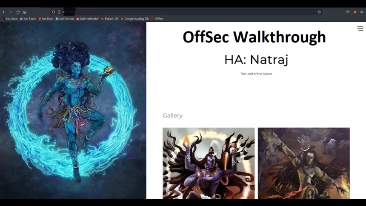366x206 pixels.
Task: Click the HA: Natraj site title
Action: click(x=256, y=60)
